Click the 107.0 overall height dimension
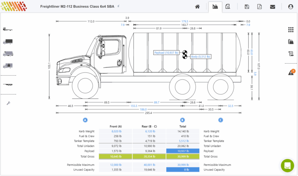 [x=259, y=66]
